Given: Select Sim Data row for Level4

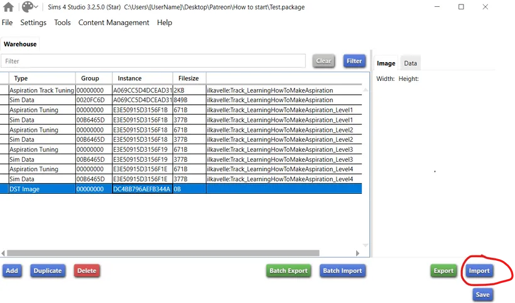Looking at the screenshot, I should coord(181,179).
